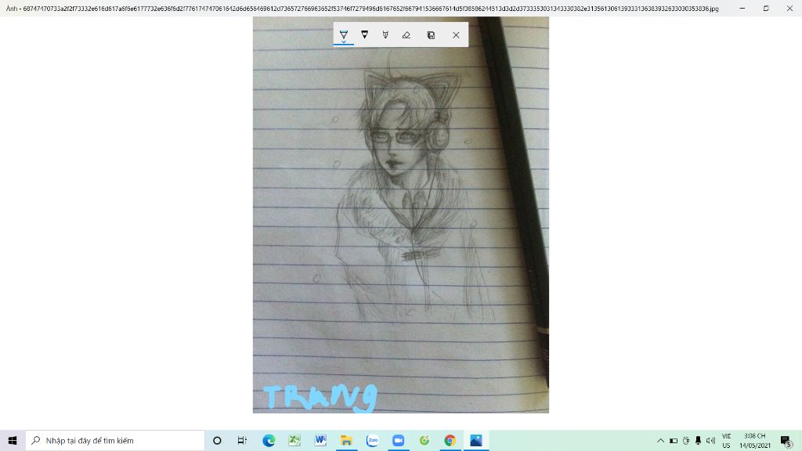
Task: Open Word from the taskbar
Action: 320,440
